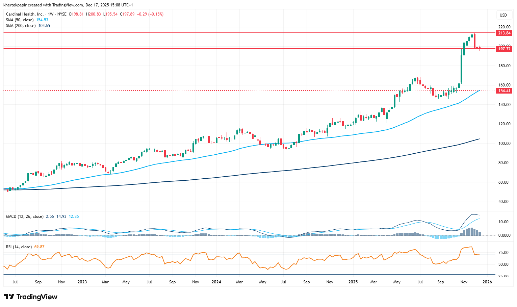Click the Cardinal Health, Inc. symbol title
Viewport: 517px width, 307px height.
(x=25, y=14)
